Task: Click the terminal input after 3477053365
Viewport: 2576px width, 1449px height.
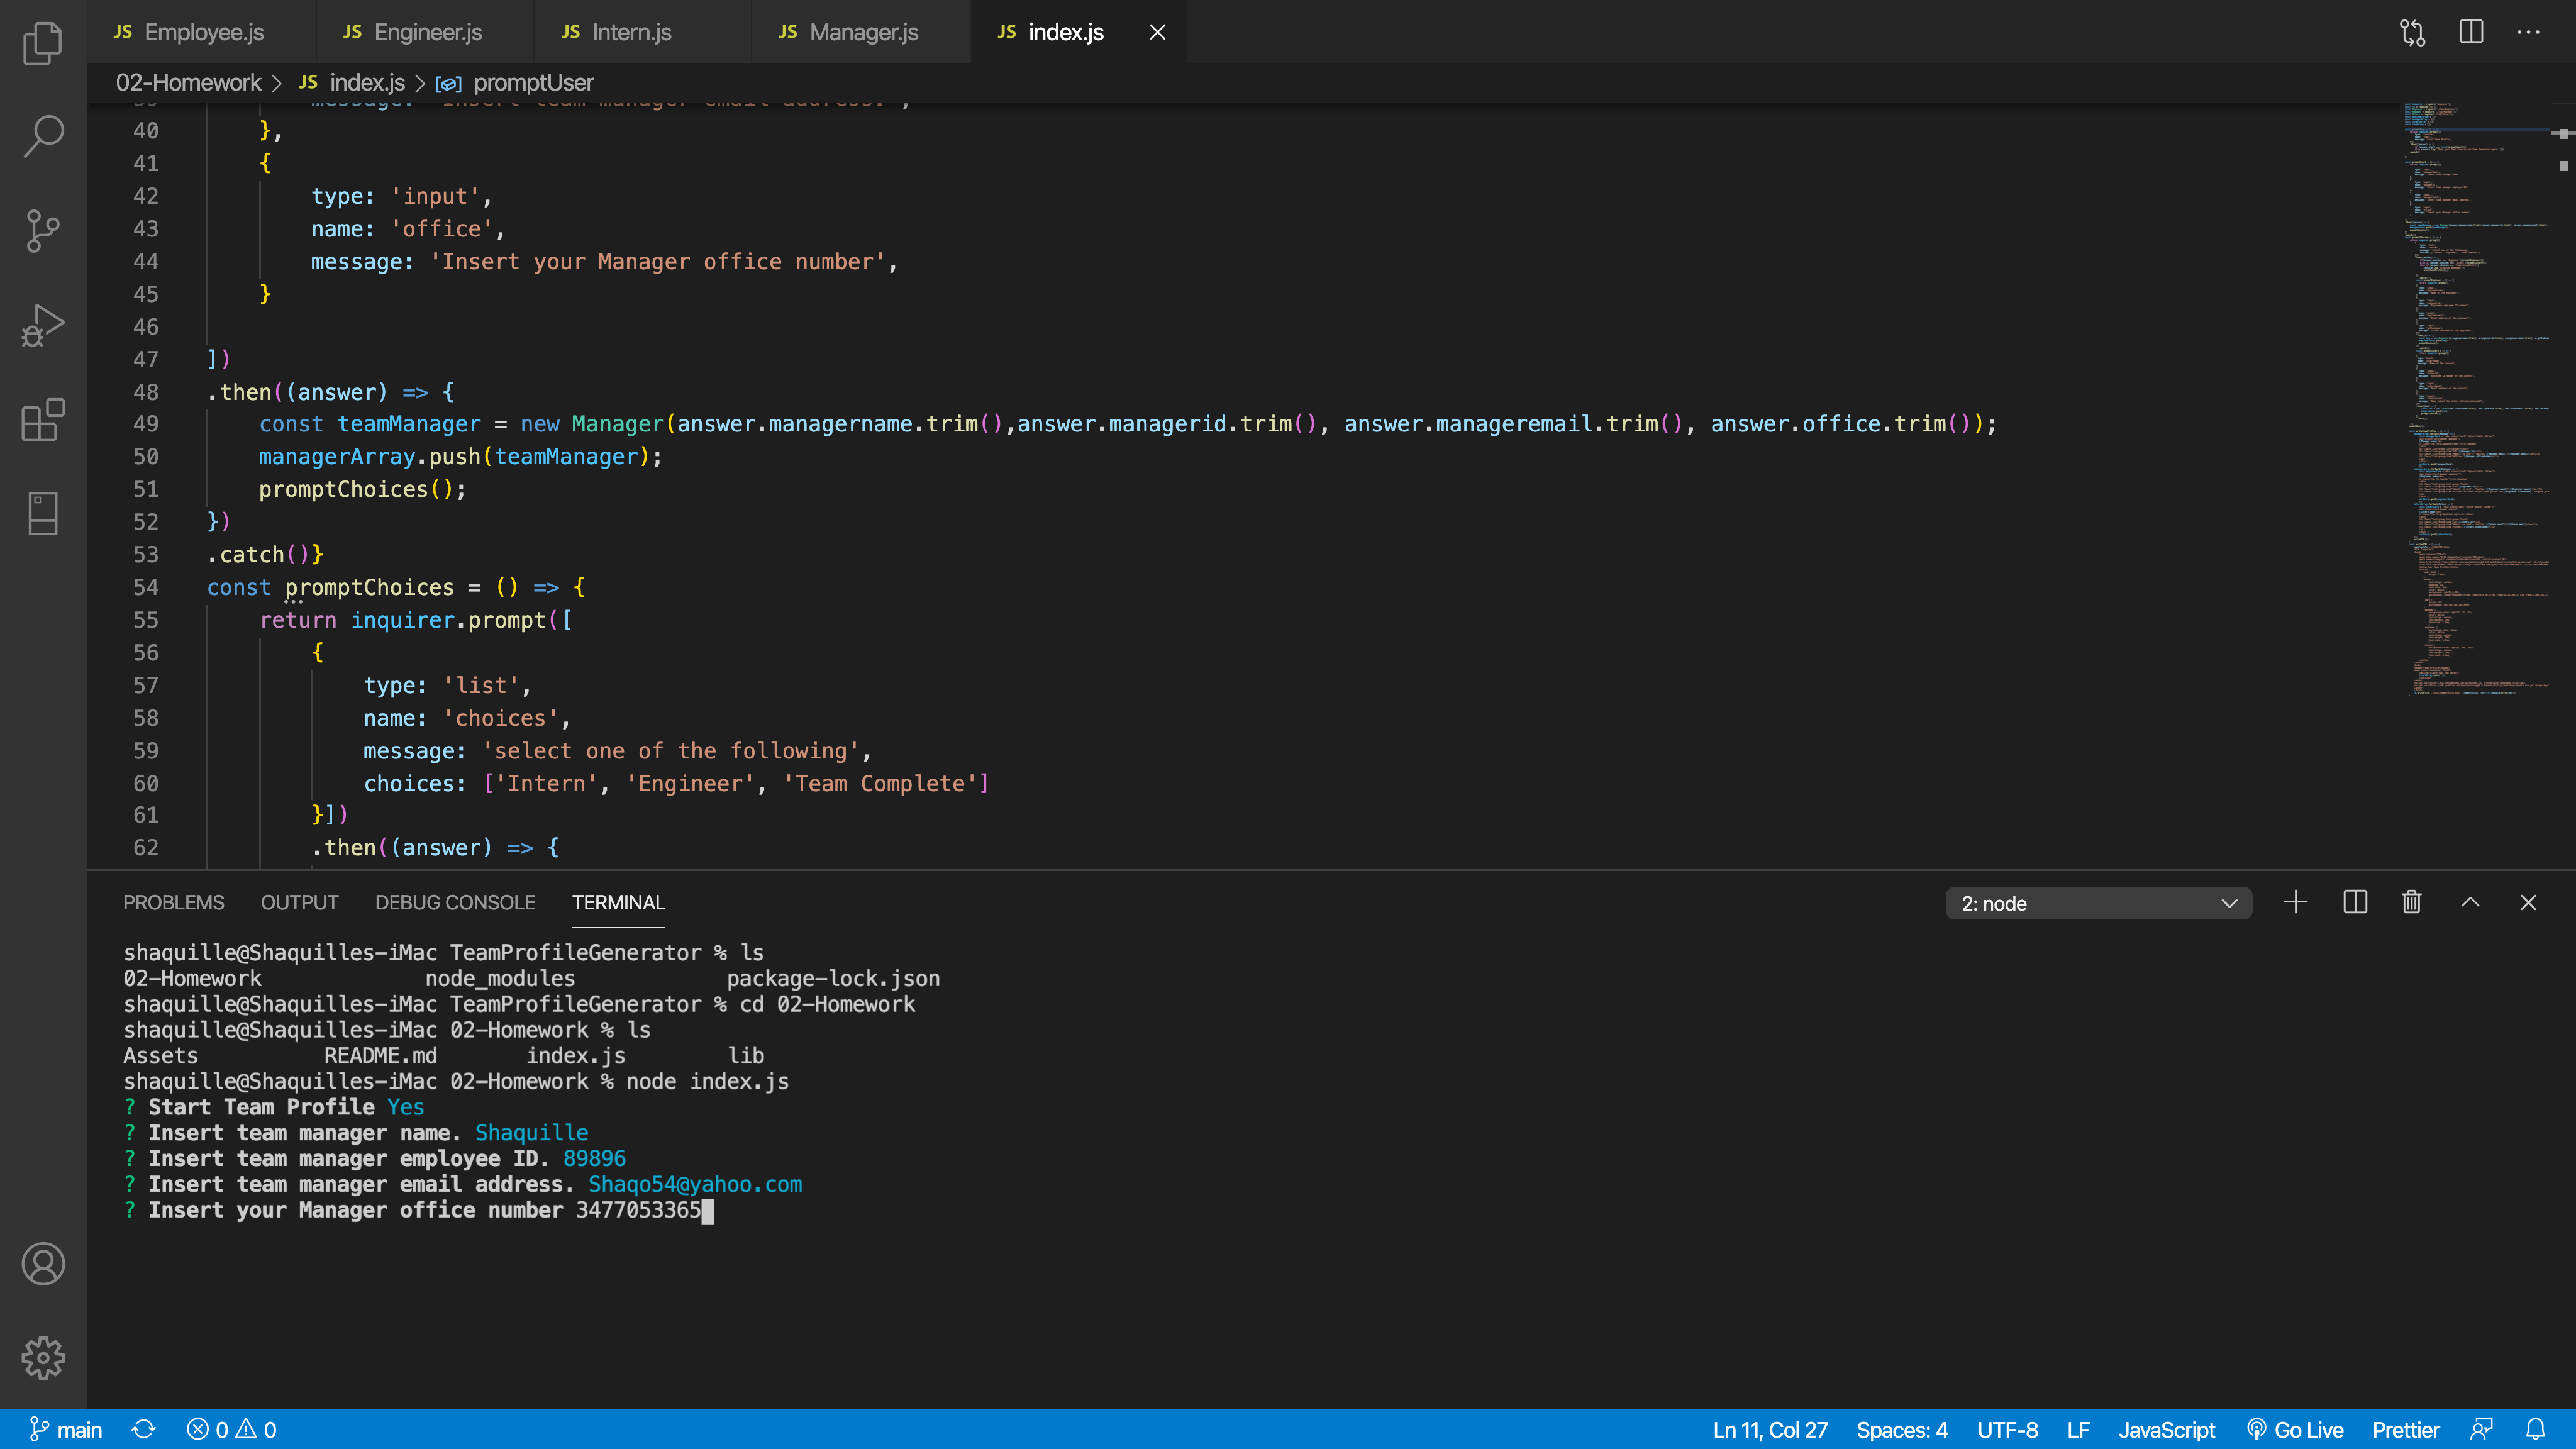Action: tap(708, 1211)
